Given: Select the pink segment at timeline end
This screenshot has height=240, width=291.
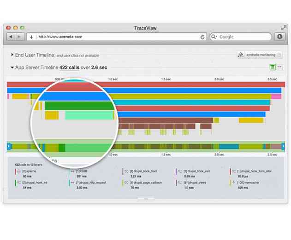Looking at the screenshot, I should [x=276, y=97].
